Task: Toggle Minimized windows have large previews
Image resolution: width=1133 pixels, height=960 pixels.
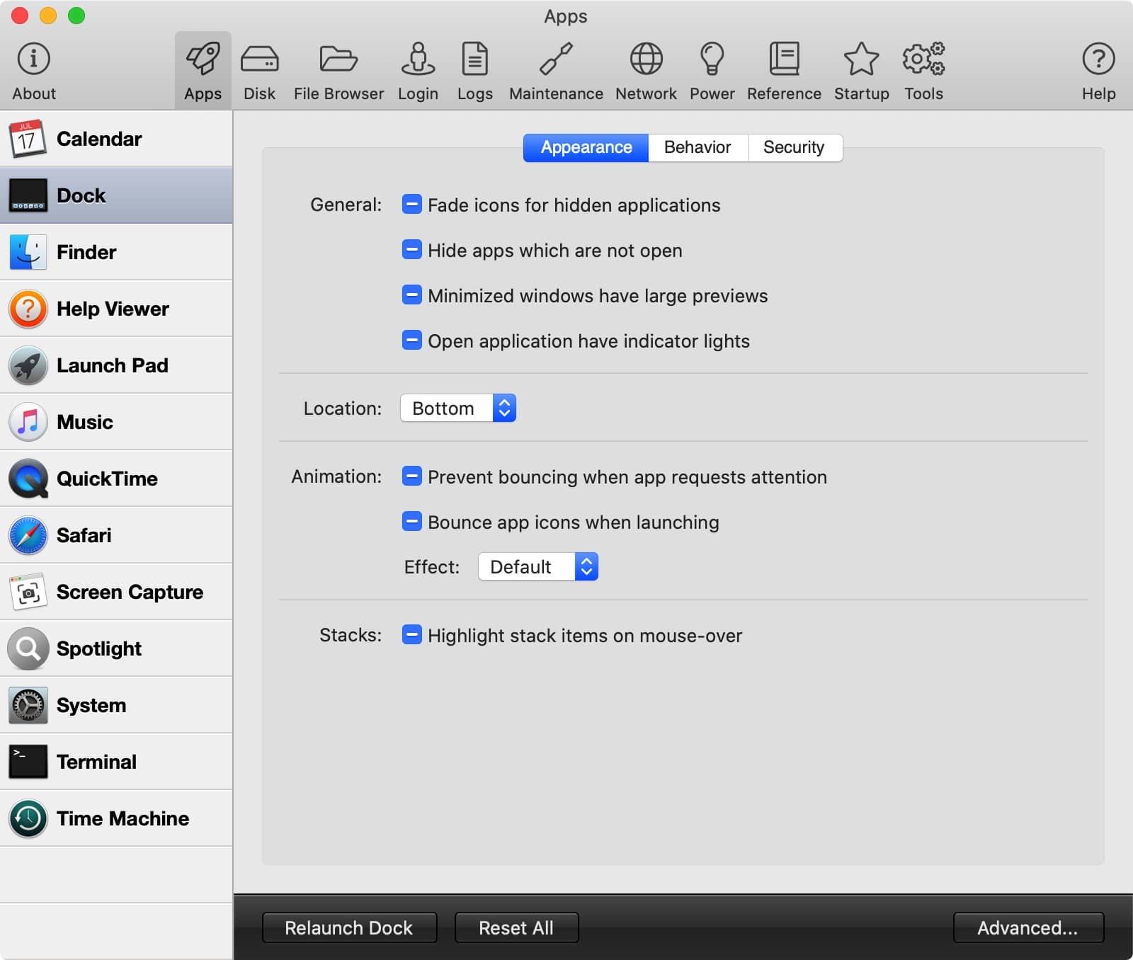Action: point(412,295)
